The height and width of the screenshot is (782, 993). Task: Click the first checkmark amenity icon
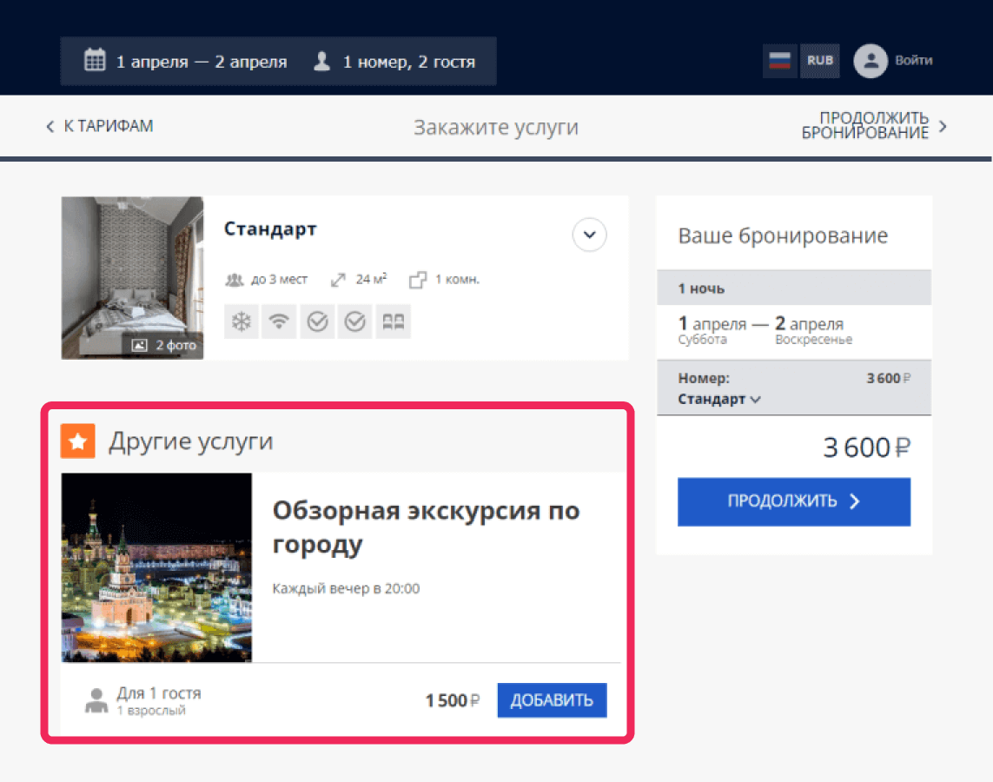pos(317,321)
